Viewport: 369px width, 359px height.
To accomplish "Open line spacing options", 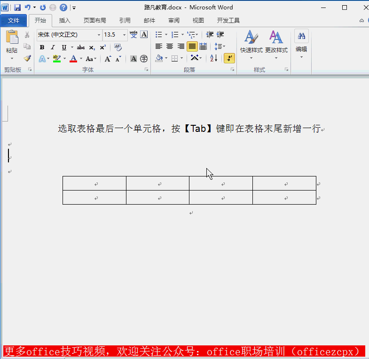I will click(220, 46).
